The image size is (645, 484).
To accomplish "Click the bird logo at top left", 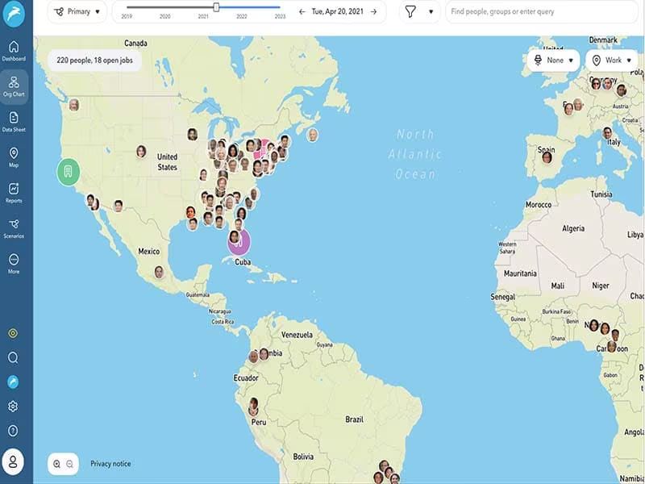I will tap(14, 14).
